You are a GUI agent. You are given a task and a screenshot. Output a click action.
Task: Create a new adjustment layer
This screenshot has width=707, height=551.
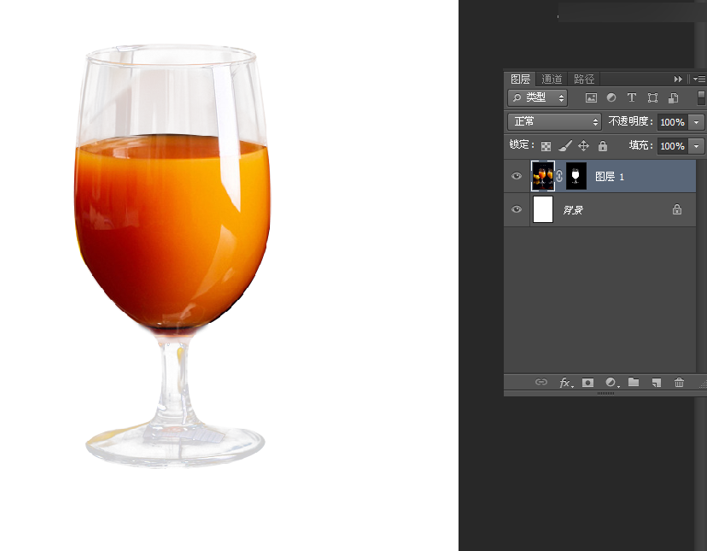coord(610,383)
